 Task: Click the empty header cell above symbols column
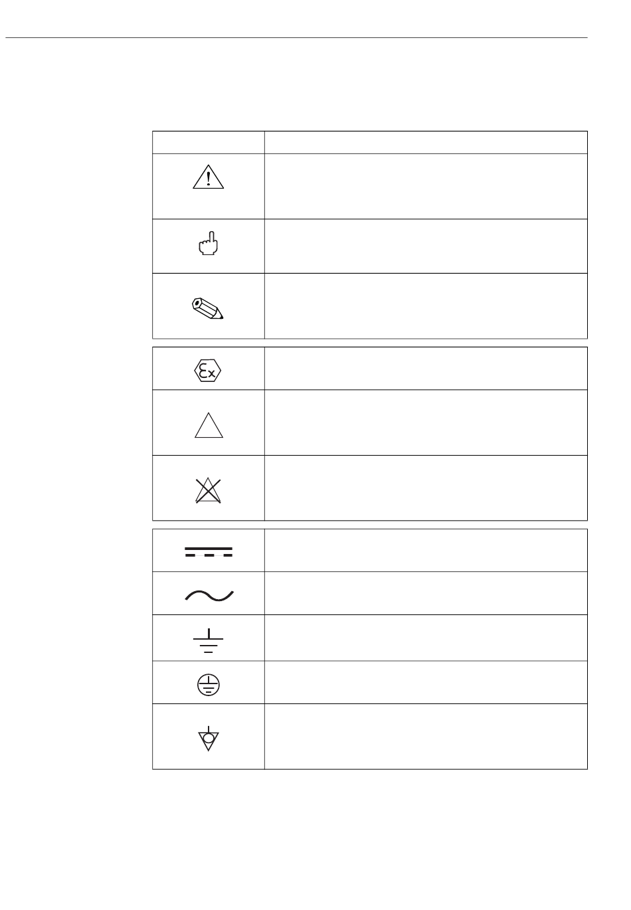coord(209,142)
